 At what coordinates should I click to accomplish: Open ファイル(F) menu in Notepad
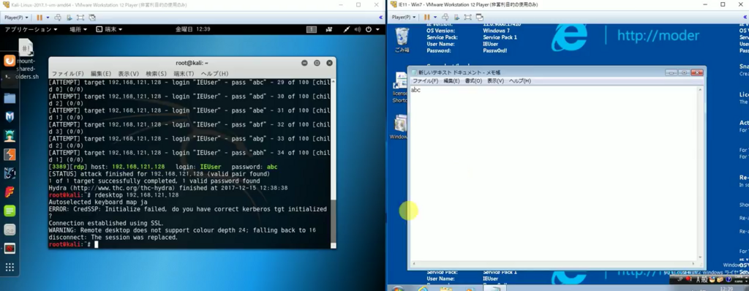425,80
